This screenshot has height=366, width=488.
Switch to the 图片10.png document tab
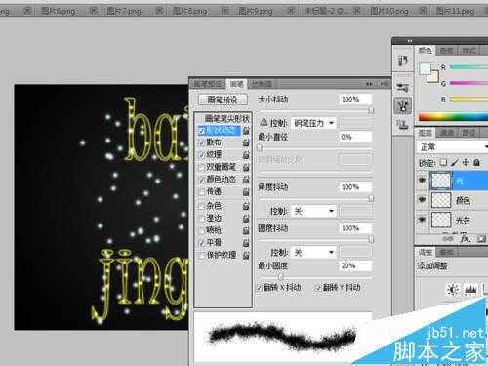(x=389, y=12)
